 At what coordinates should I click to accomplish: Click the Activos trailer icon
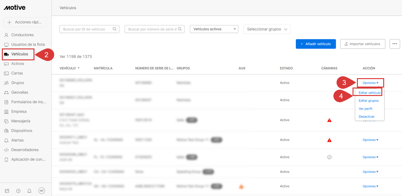[6, 64]
